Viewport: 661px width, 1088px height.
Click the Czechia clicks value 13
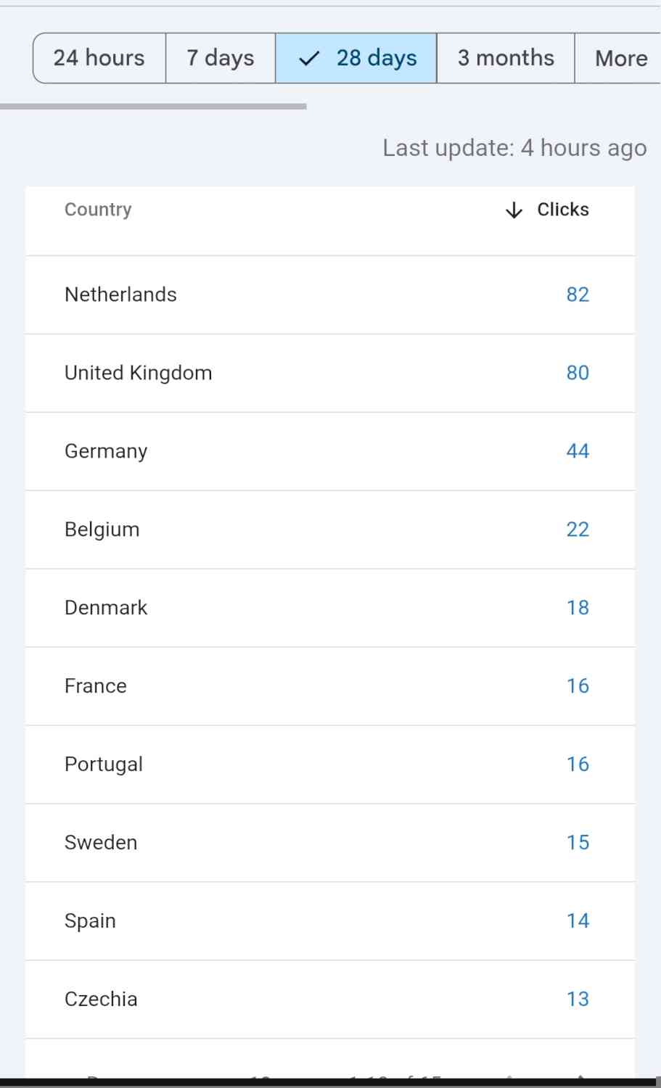coord(578,1000)
